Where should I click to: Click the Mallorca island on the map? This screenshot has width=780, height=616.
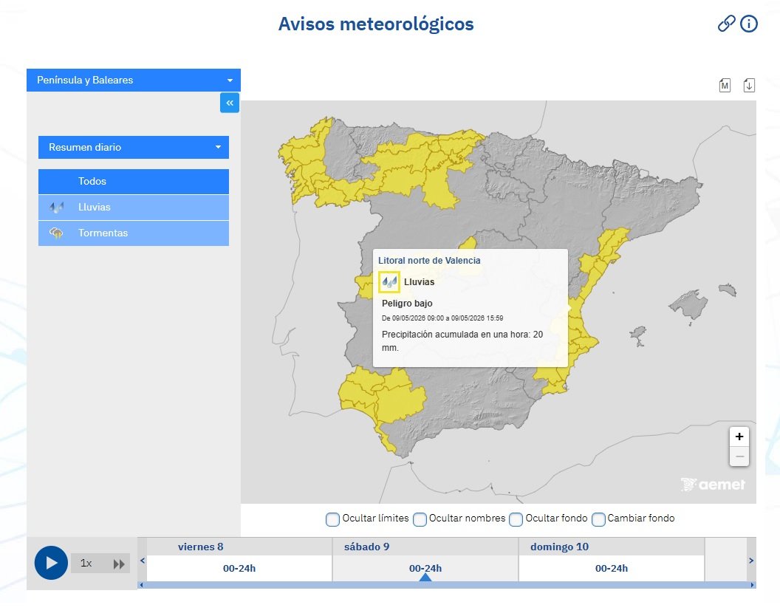[689, 304]
